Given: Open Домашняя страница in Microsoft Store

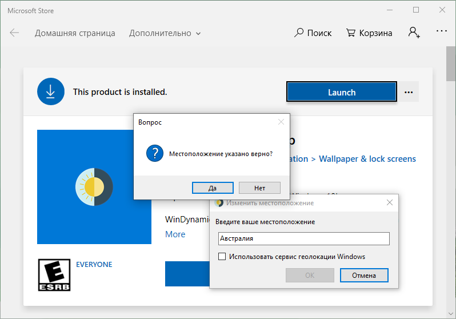Looking at the screenshot, I should 75,33.
